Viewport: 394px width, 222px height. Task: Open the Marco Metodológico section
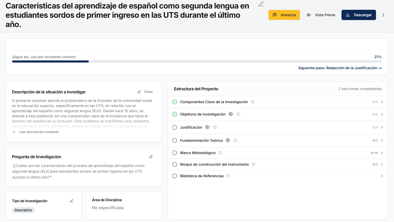[x=278, y=153]
